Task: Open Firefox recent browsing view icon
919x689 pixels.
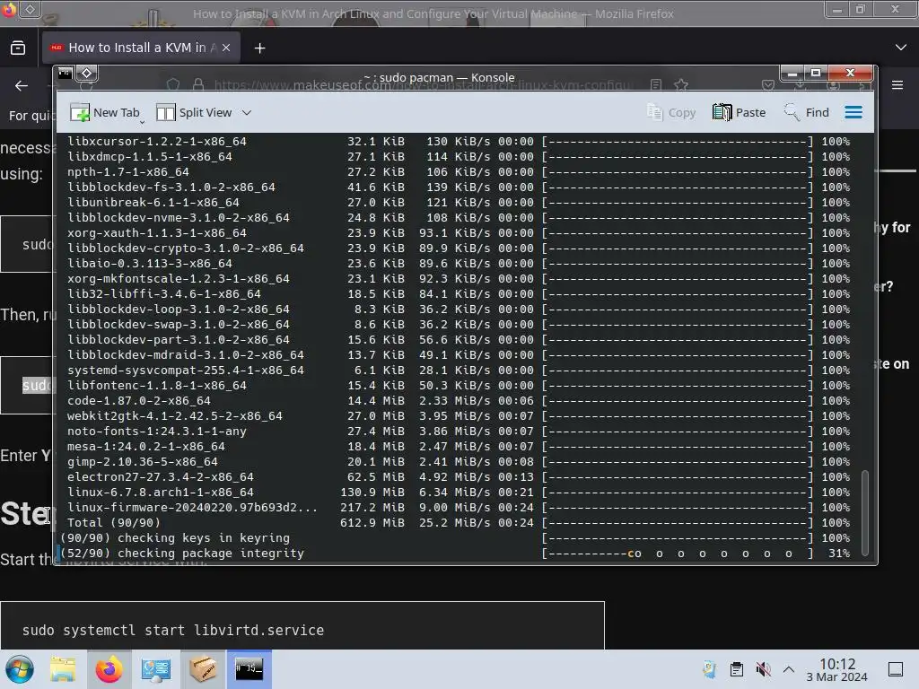Action: [x=18, y=48]
